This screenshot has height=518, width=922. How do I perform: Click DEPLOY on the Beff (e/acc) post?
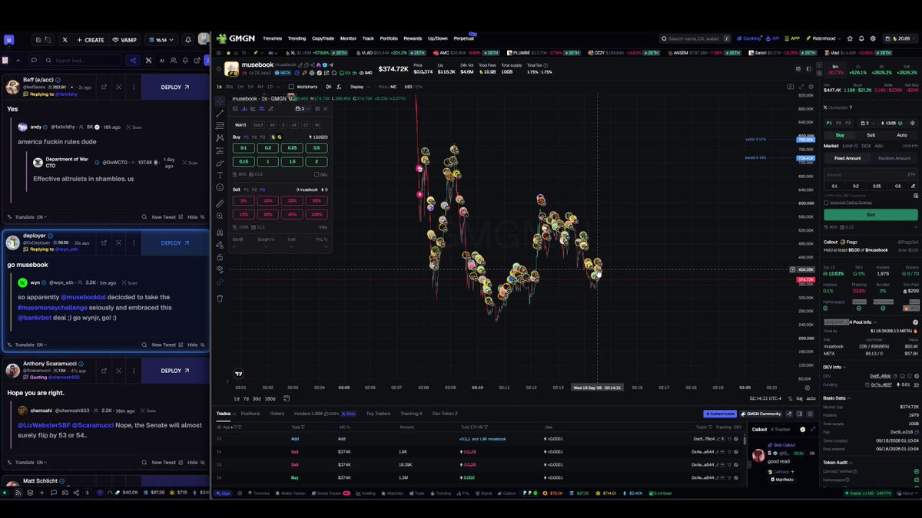[x=175, y=87]
